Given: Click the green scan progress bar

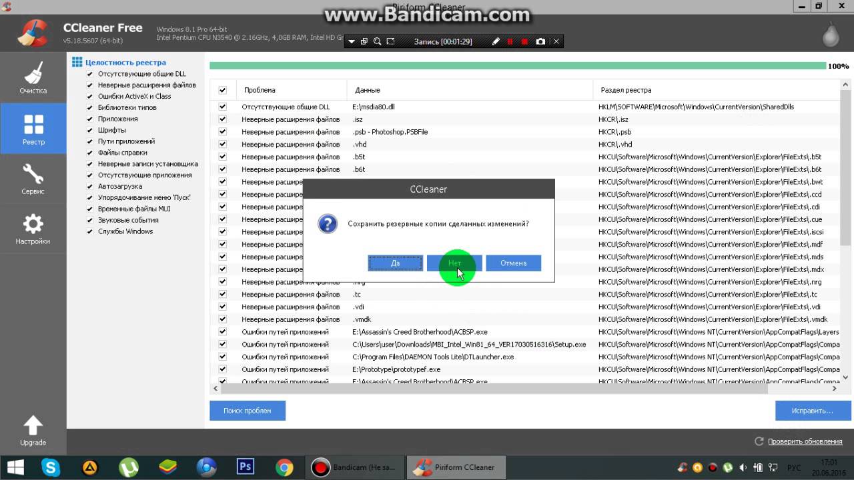Looking at the screenshot, I should click(x=518, y=66).
